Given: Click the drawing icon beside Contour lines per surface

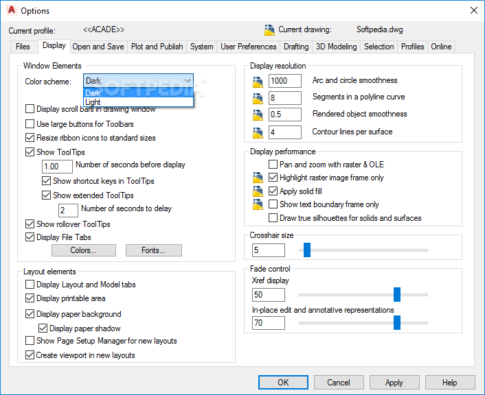Looking at the screenshot, I should pyautogui.click(x=258, y=132).
